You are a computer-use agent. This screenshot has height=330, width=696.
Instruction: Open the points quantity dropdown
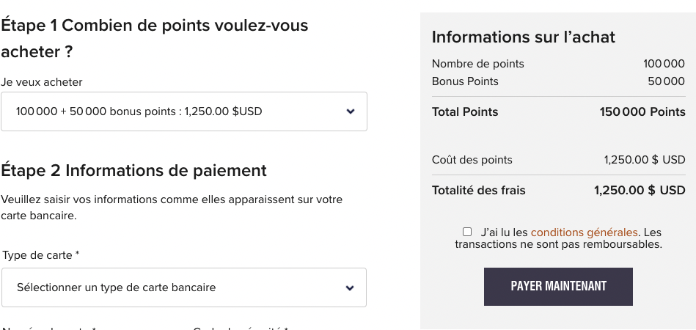(183, 111)
